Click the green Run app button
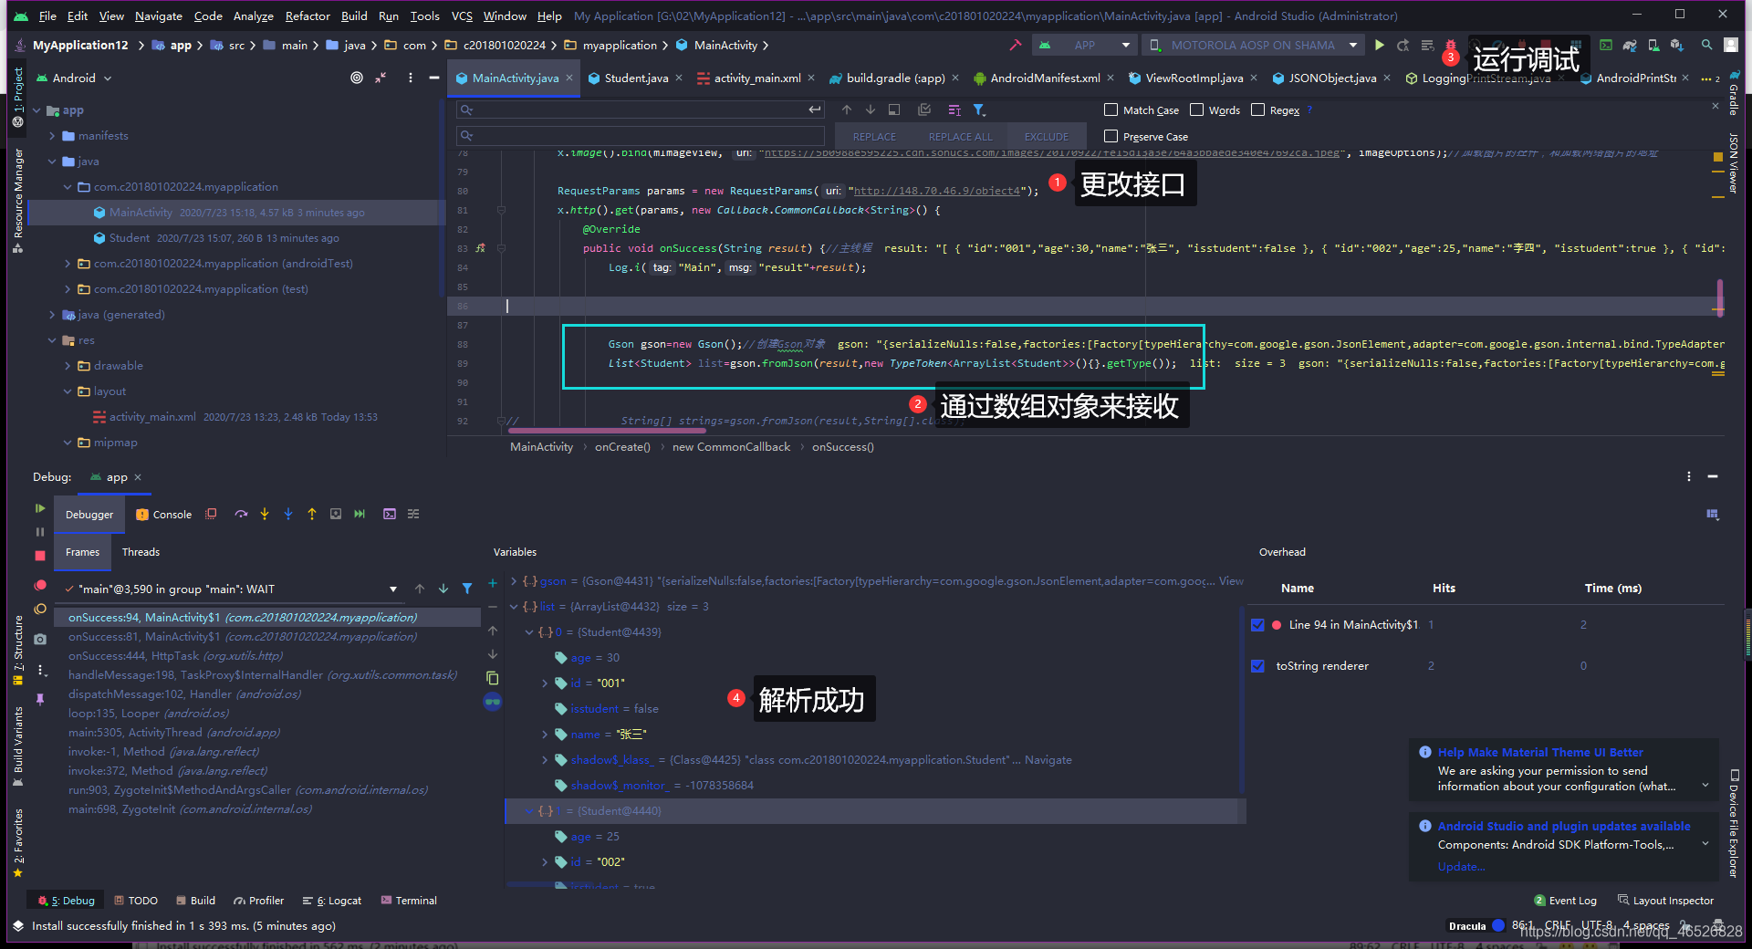Image resolution: width=1752 pixels, height=949 pixels. (1379, 45)
